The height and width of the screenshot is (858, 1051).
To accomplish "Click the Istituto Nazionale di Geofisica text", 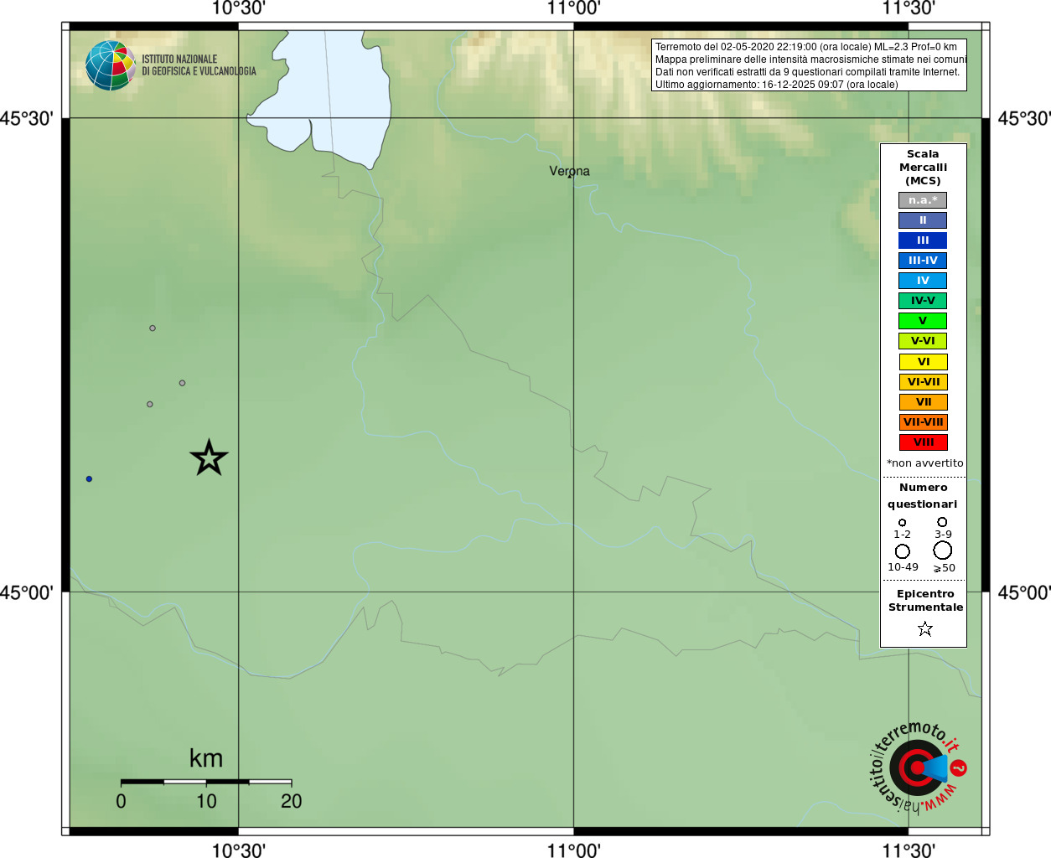I will pos(199,65).
